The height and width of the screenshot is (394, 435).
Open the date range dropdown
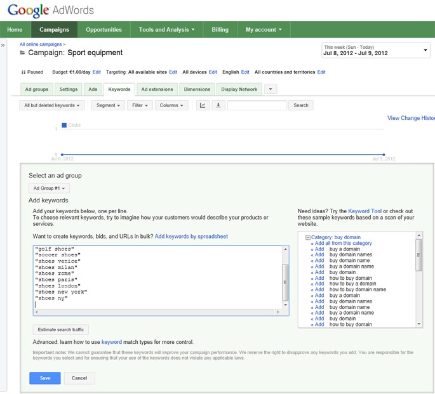376,50
